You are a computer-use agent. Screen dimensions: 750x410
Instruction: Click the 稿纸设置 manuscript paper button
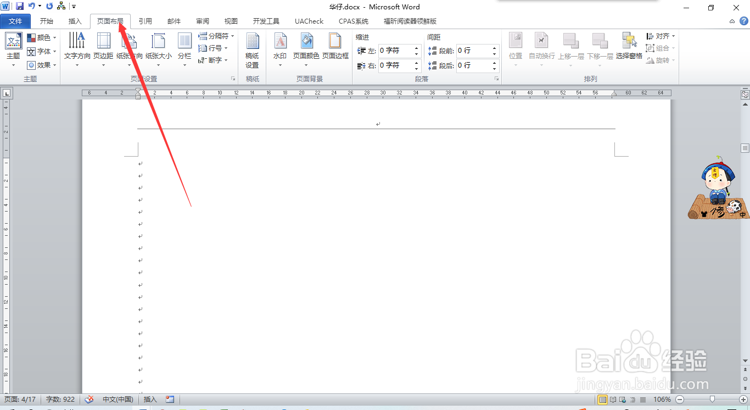coord(252,51)
